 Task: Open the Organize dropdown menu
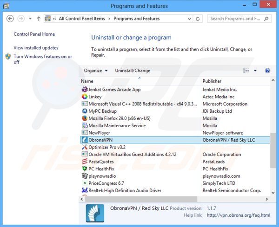[96, 71]
